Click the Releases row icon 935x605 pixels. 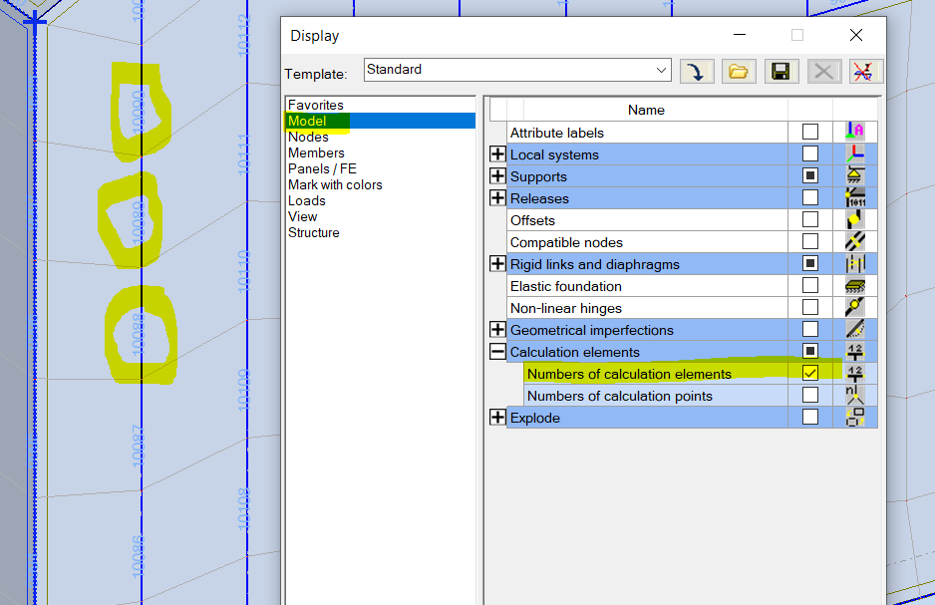point(855,197)
